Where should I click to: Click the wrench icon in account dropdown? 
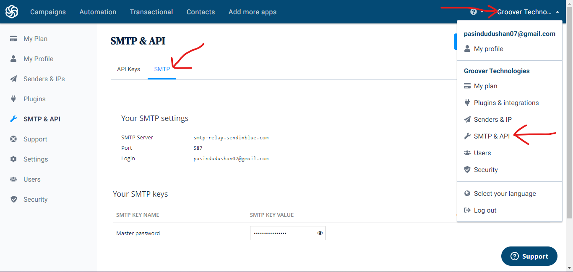point(467,136)
